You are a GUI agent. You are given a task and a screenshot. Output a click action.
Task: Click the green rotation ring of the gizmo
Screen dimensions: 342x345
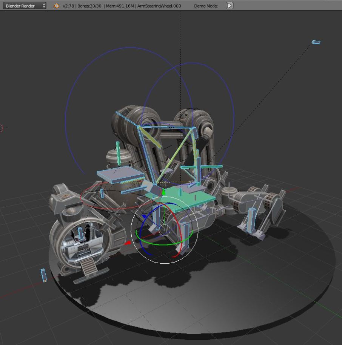click(152, 244)
